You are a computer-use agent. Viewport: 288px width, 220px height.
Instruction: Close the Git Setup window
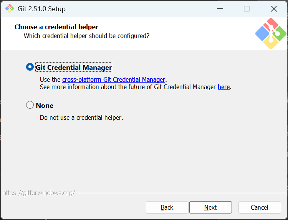(274, 8)
